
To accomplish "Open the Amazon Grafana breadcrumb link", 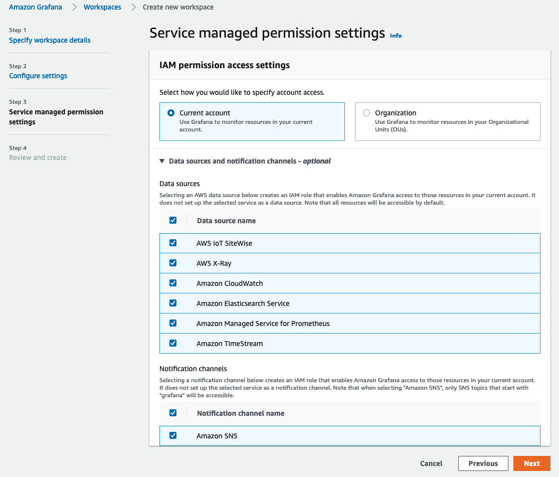I will (35, 7).
